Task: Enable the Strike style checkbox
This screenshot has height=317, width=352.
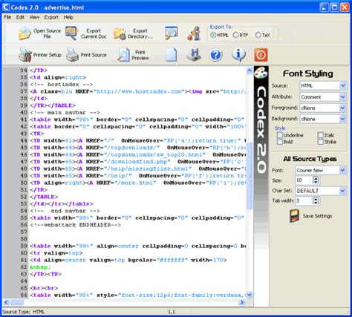Action: (321, 142)
